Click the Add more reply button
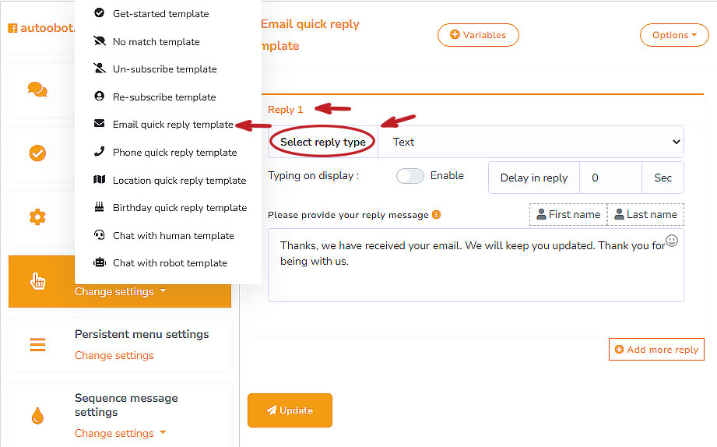The image size is (717, 447). 656,350
